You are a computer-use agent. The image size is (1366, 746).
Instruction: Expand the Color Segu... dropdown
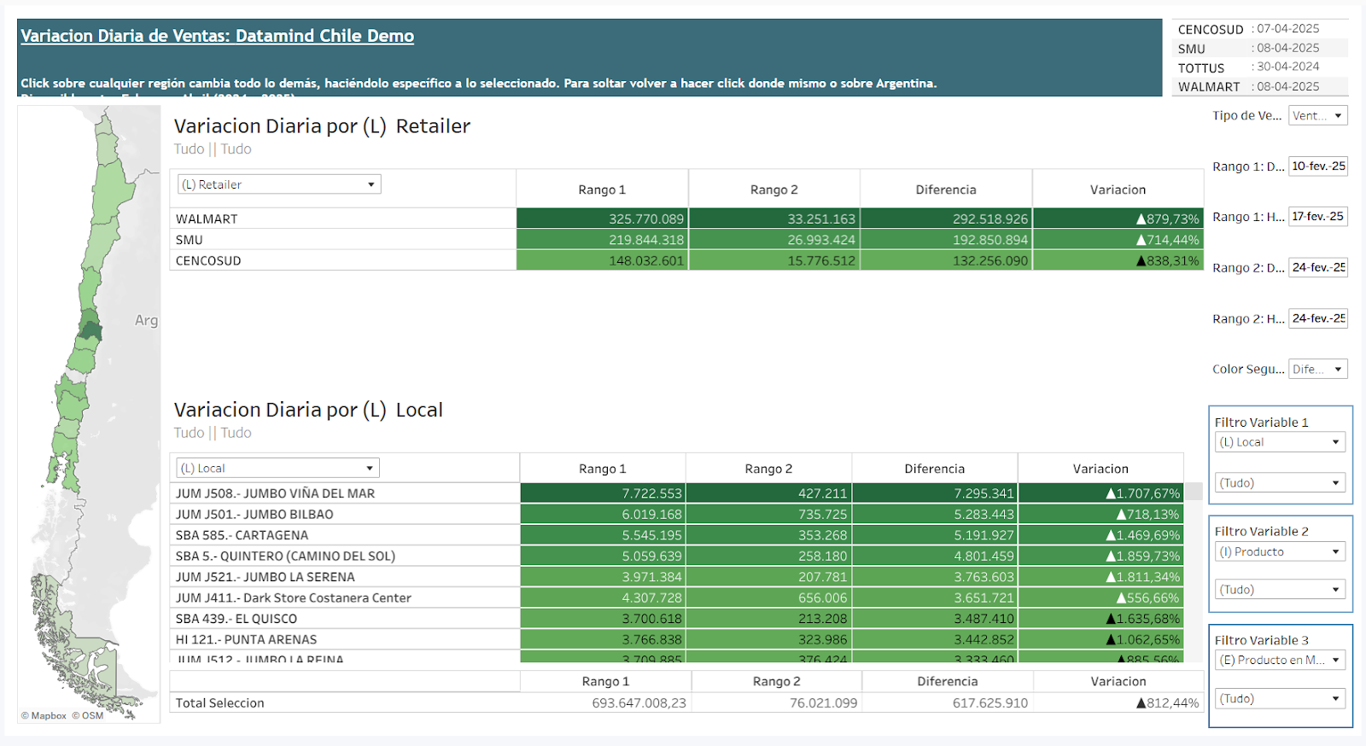[x=1318, y=369]
